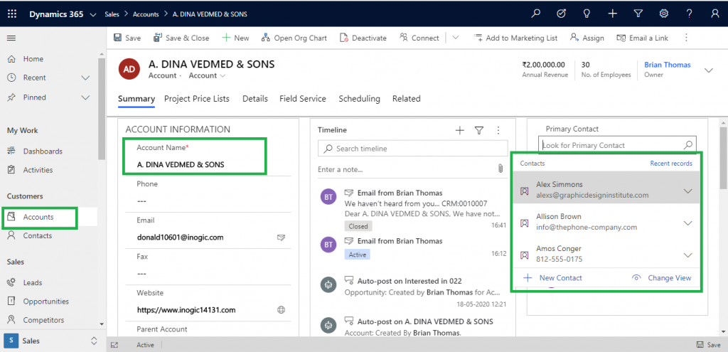Click the lightbulb assistant icon
Viewport: 728px width, 352px height.
(x=587, y=14)
